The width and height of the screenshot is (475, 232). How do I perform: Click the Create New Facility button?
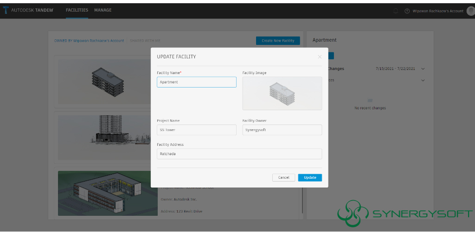click(278, 41)
